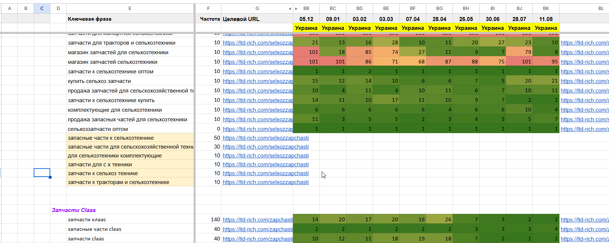Click the '11.08' date header

[546, 19]
